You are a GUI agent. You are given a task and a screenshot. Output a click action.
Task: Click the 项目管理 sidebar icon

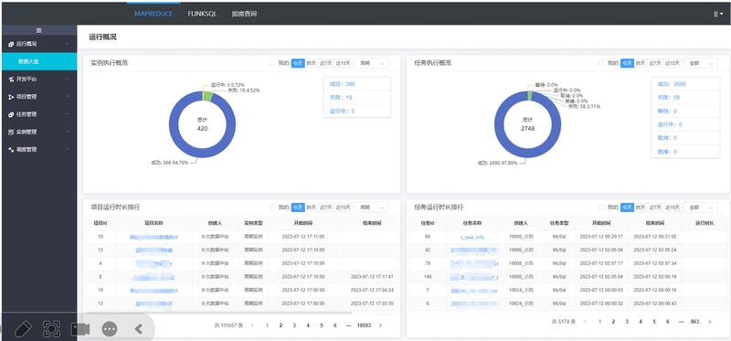tap(11, 97)
